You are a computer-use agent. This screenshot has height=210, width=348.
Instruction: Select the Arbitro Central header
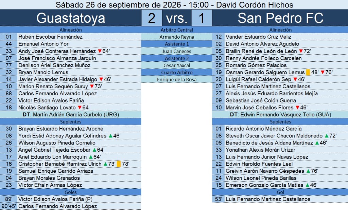click(177, 30)
